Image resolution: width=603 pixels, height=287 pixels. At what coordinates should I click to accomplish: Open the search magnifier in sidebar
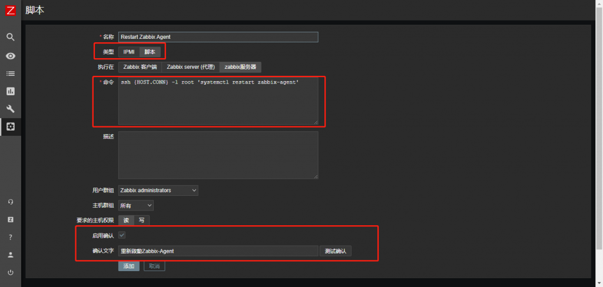(11, 37)
